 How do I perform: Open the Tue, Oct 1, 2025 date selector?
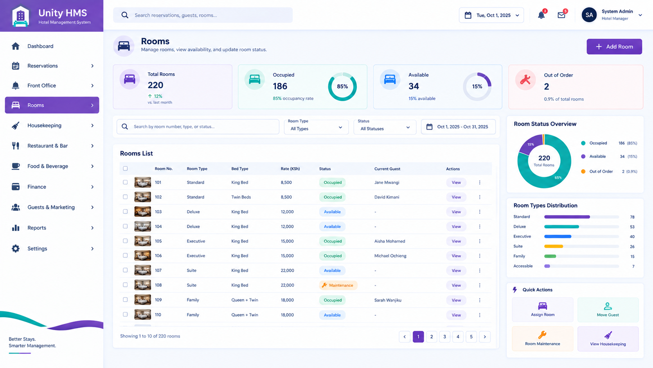pyautogui.click(x=491, y=15)
